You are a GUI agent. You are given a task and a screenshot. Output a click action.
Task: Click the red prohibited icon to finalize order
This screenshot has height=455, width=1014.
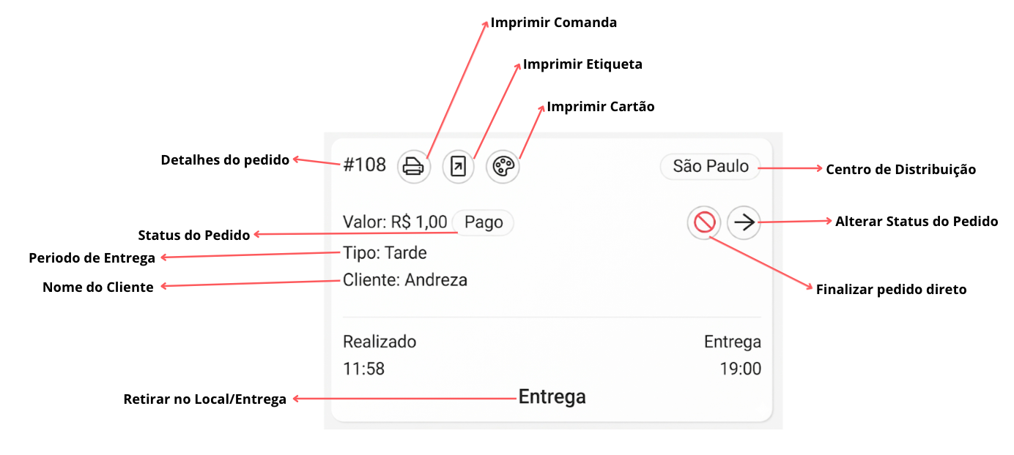704,222
